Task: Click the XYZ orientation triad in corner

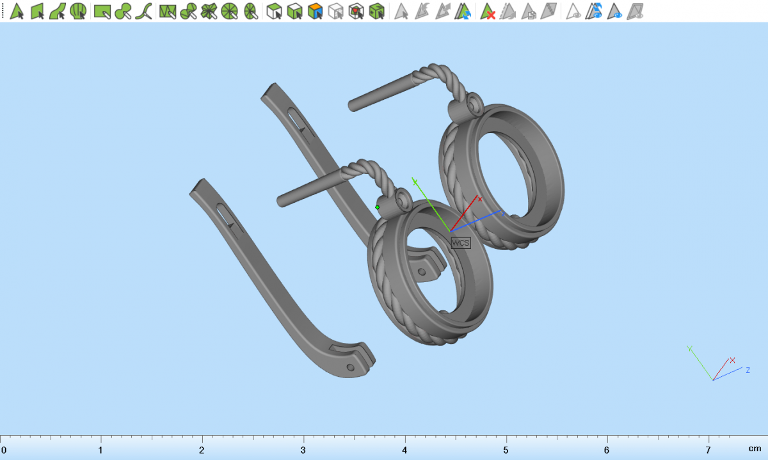Action: coord(716,366)
